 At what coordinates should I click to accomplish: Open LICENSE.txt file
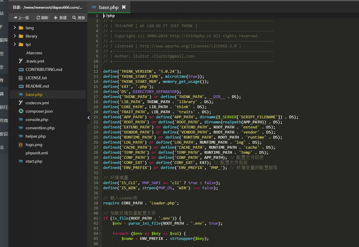pos(36,78)
